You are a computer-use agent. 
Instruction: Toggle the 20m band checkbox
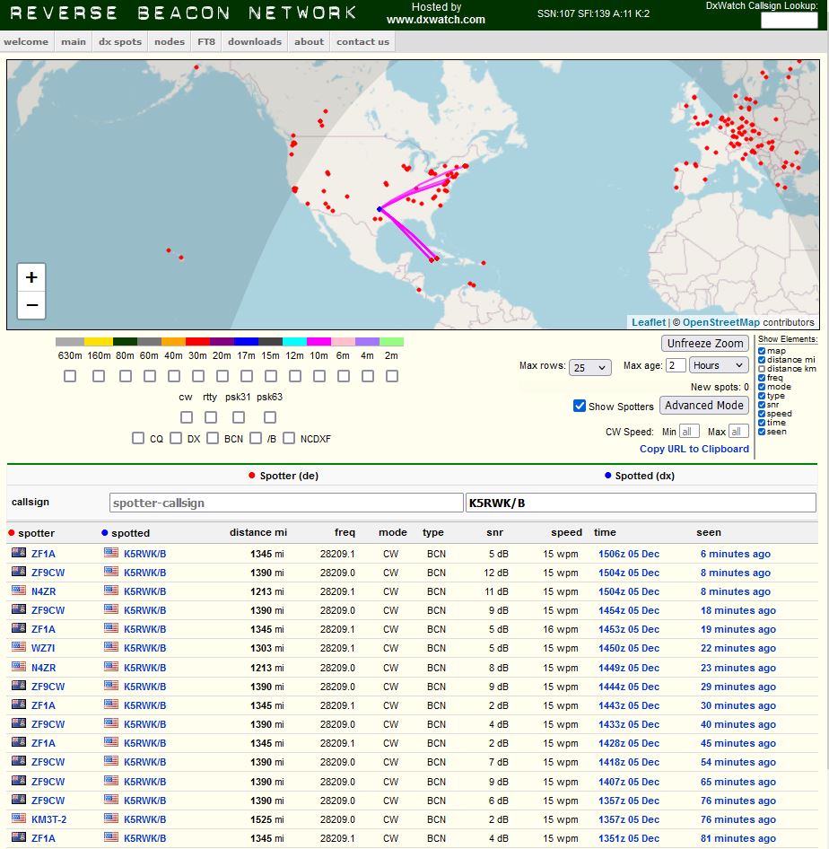[x=223, y=376]
